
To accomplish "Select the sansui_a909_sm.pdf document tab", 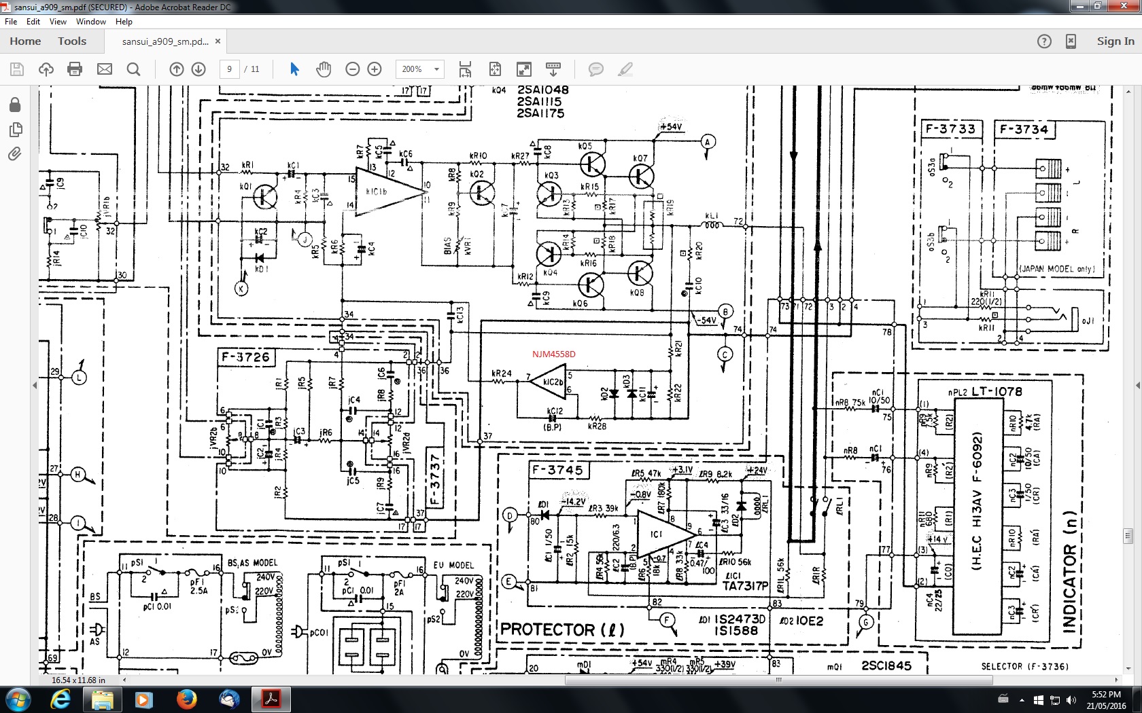I will (x=165, y=41).
